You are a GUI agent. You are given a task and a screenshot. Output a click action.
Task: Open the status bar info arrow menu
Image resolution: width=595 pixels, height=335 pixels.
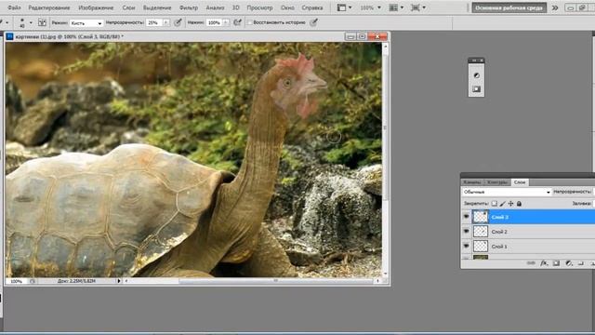coord(119,281)
